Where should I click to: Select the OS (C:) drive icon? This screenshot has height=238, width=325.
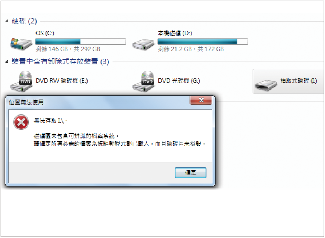tap(21, 44)
